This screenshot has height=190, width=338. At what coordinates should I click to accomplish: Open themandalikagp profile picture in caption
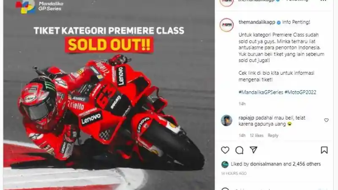tap(226, 25)
